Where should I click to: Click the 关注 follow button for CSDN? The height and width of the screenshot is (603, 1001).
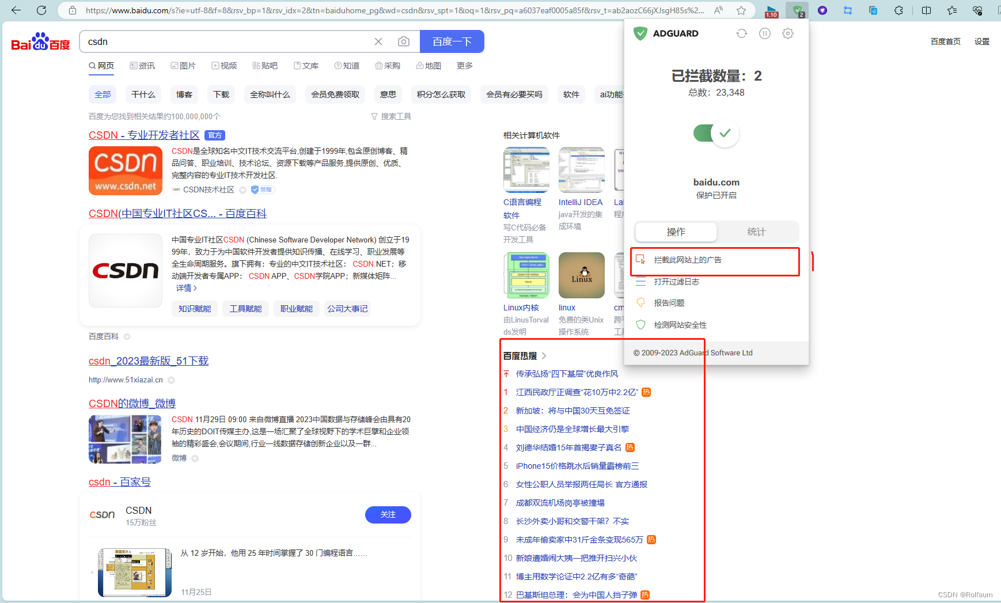388,515
